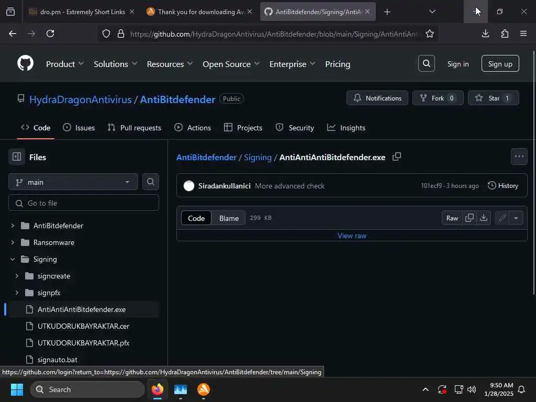Click the Raw button

point(452,218)
